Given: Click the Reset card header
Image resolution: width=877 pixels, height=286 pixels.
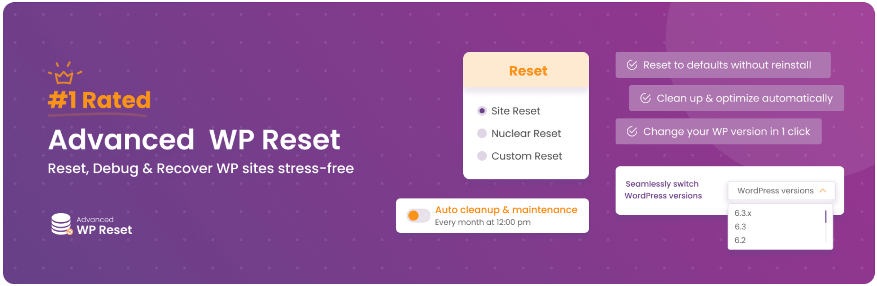Looking at the screenshot, I should 526,71.
